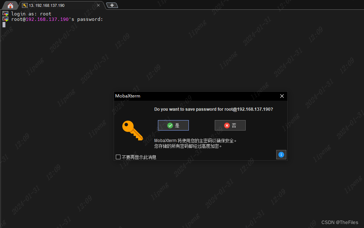The image size is (364, 228).
Task: Click the wrench icon on the session tab
Action: click(x=24, y=5)
